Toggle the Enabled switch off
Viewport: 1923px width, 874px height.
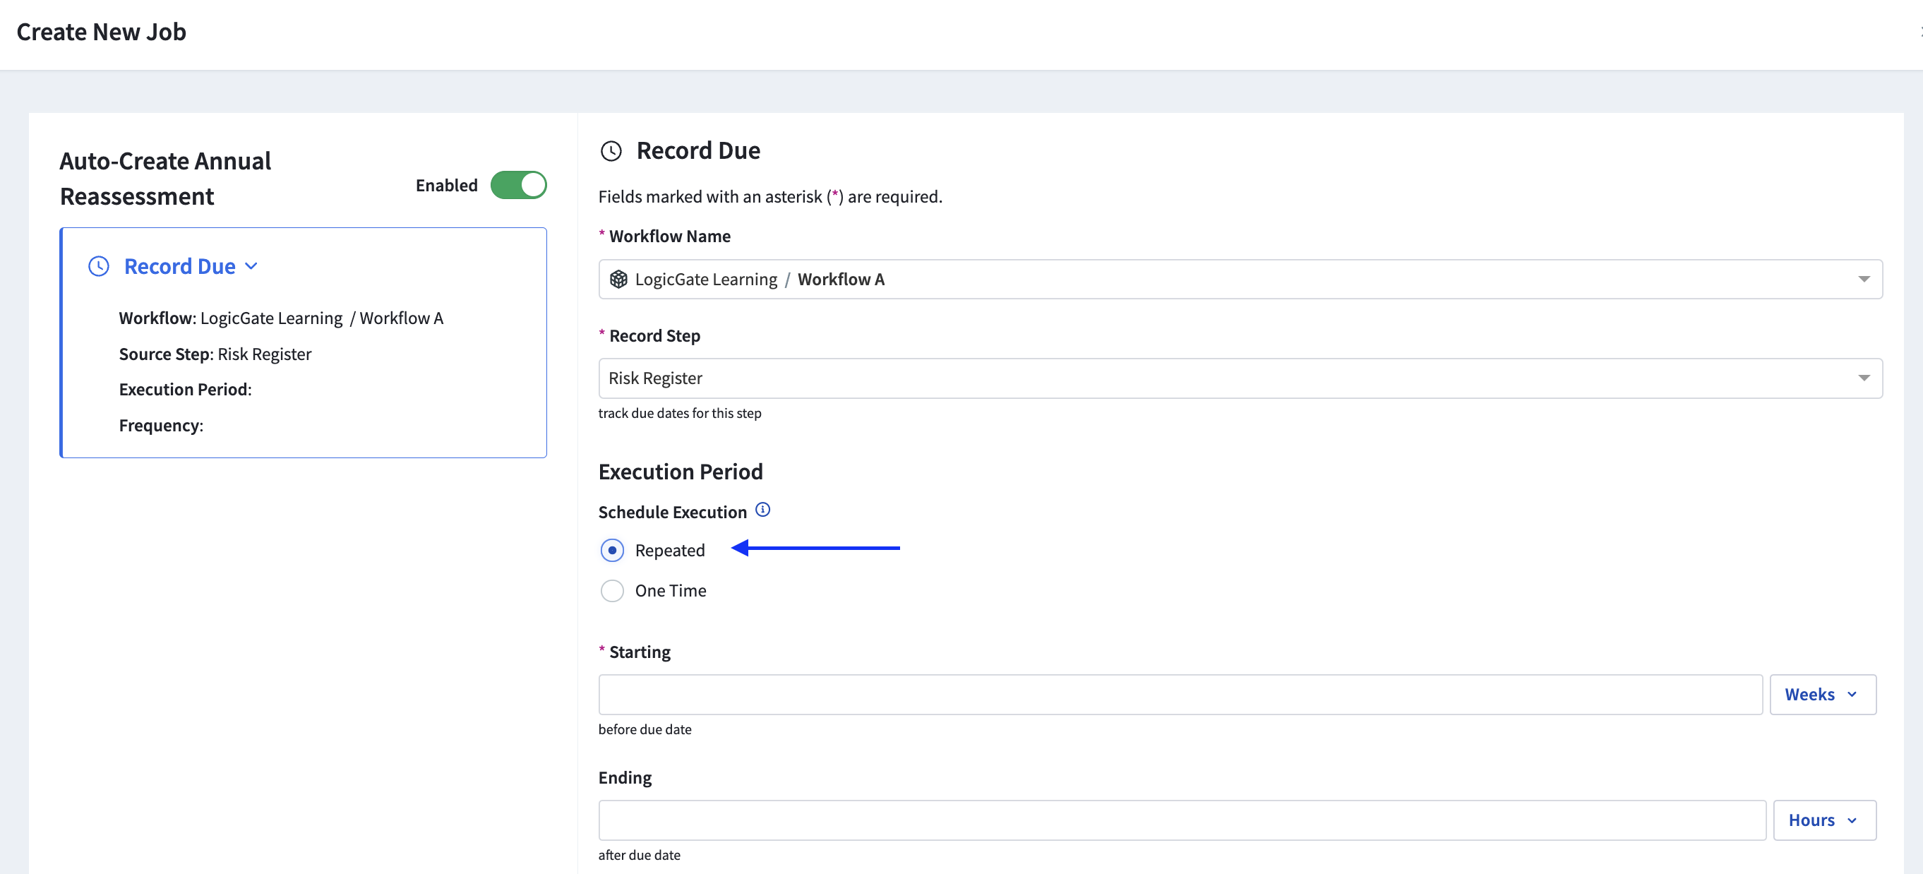[x=518, y=185]
